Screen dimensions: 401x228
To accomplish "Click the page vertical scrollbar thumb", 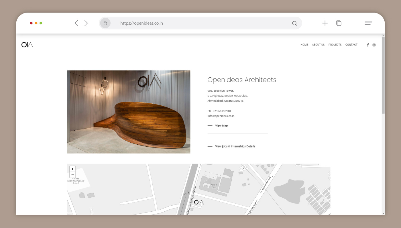I will (383, 75).
